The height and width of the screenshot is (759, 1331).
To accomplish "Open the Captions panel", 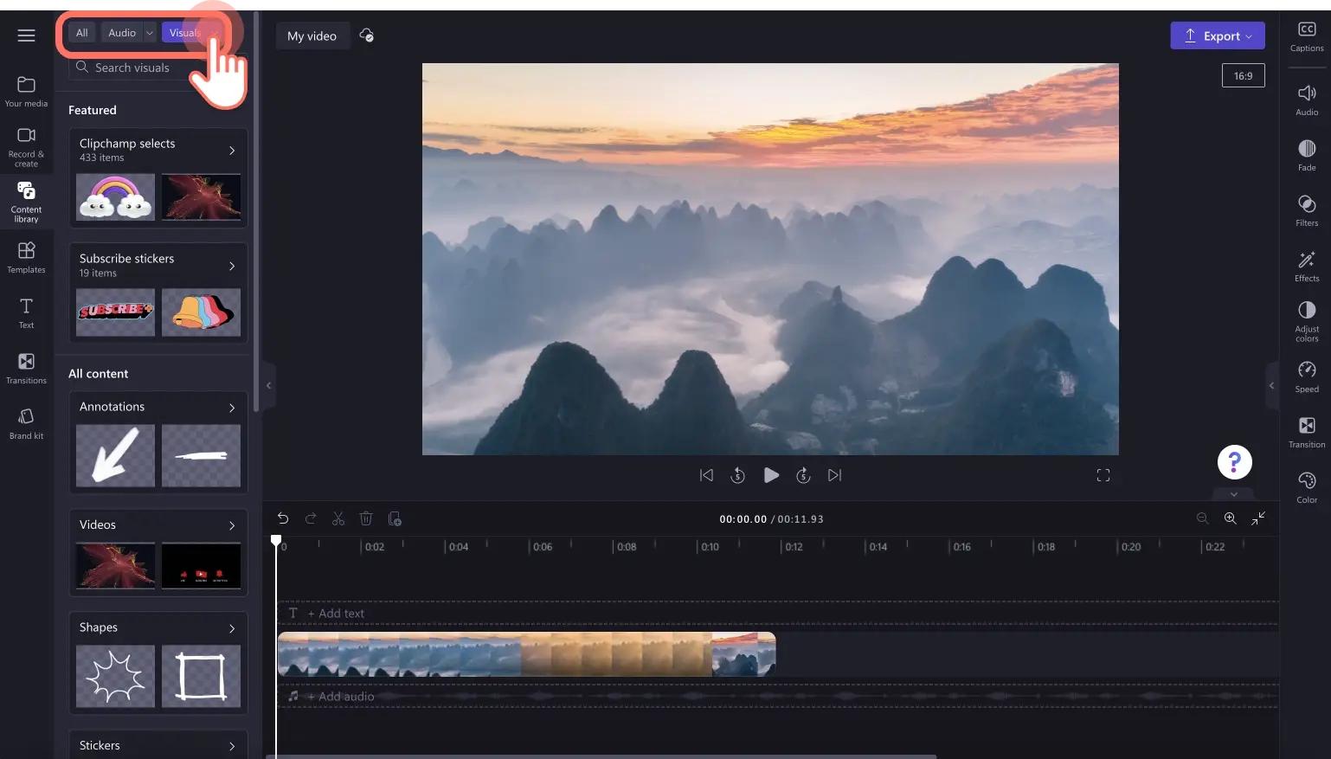I will tap(1306, 36).
